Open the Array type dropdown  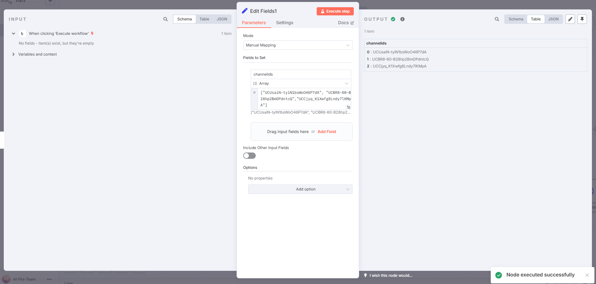[x=301, y=83]
